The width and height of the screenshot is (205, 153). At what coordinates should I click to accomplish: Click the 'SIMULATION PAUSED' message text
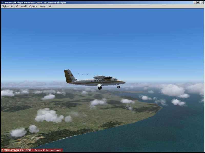pos(32,150)
